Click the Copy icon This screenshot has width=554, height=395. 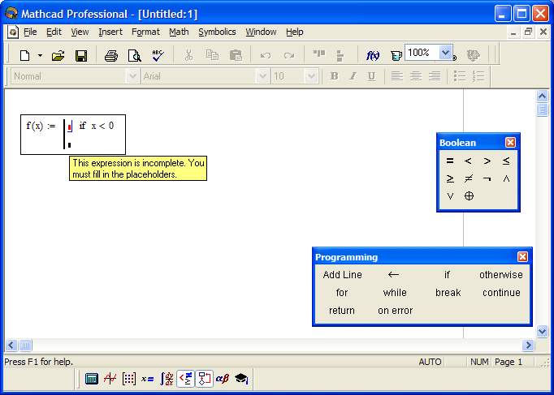tap(212, 55)
